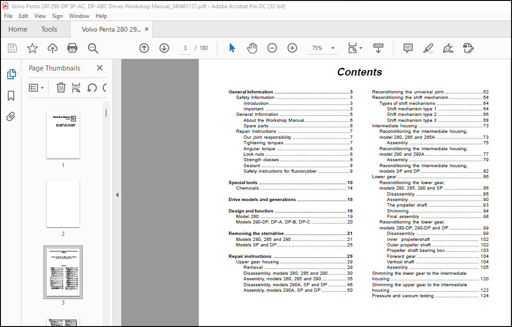
Task: Open the sign document pen icon
Action: point(448,48)
